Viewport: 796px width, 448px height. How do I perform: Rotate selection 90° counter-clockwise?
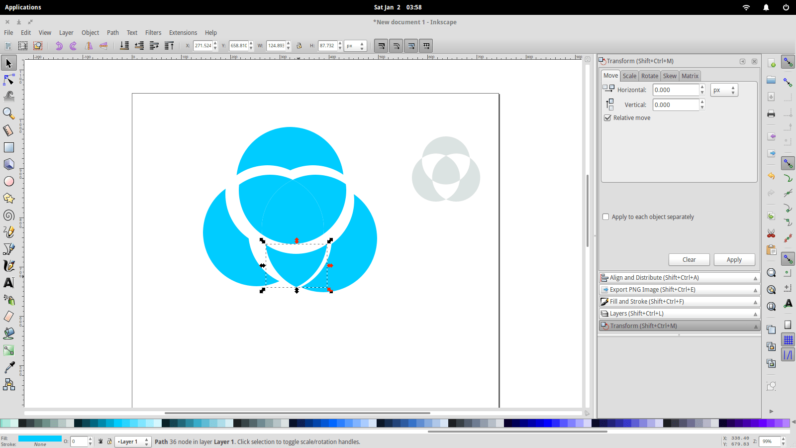point(59,46)
